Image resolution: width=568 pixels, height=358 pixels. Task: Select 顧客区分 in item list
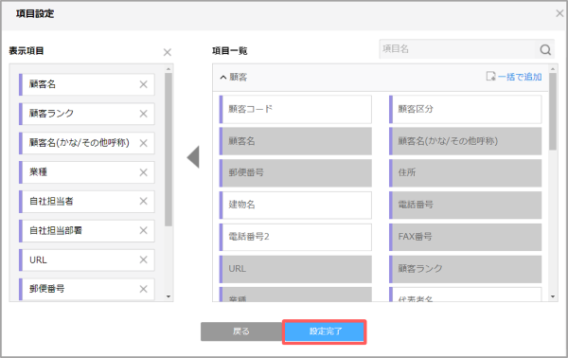(466, 109)
